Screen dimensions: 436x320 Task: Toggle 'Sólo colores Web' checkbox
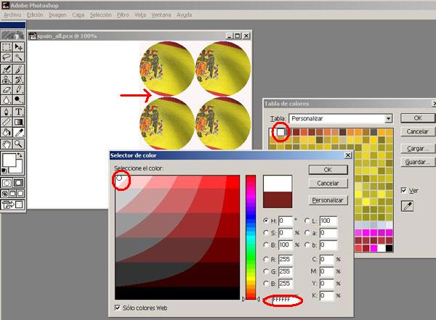118,308
